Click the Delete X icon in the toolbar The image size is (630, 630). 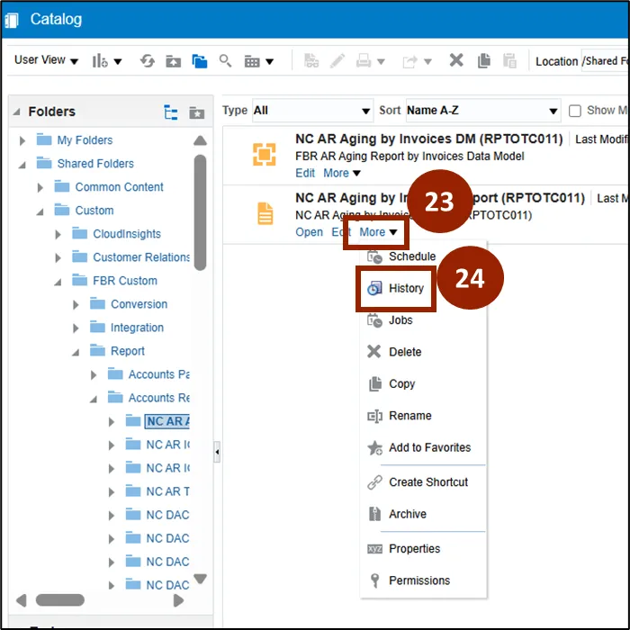tap(456, 60)
